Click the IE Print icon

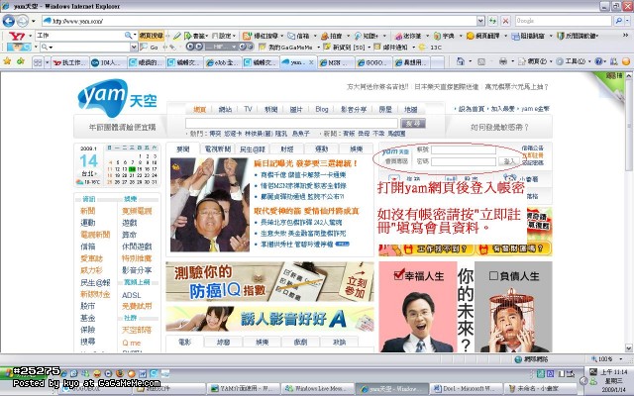tap(503, 61)
